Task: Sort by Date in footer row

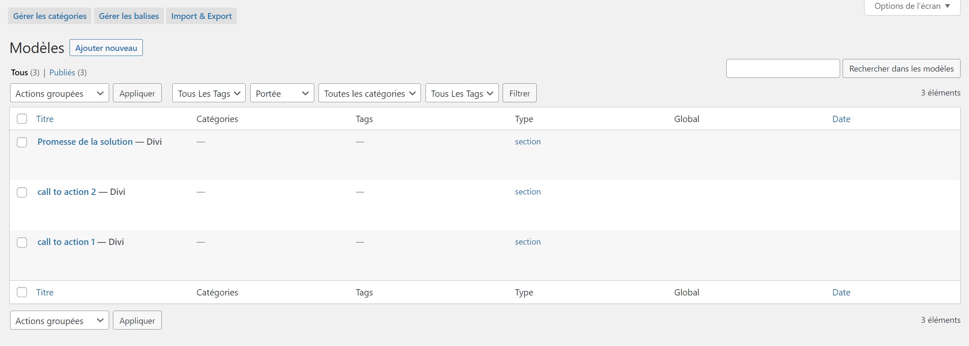Action: [x=841, y=293]
